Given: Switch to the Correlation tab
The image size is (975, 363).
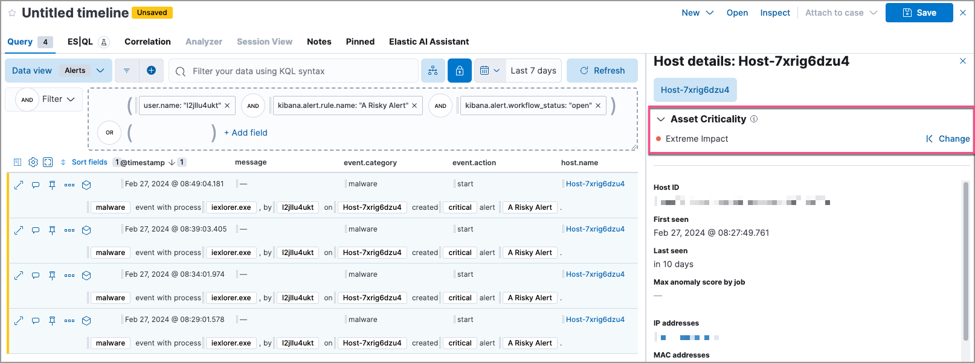Looking at the screenshot, I should pos(147,42).
